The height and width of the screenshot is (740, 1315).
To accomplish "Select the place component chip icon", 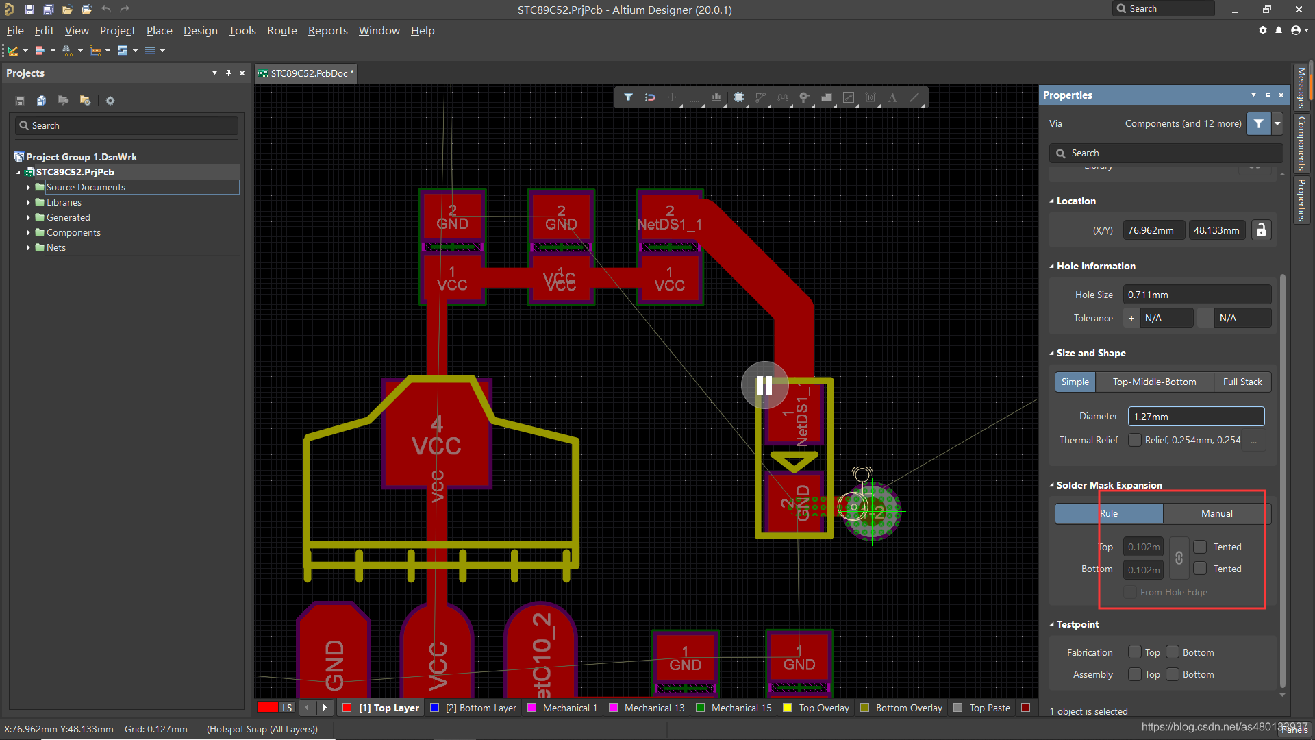I will coord(738,97).
